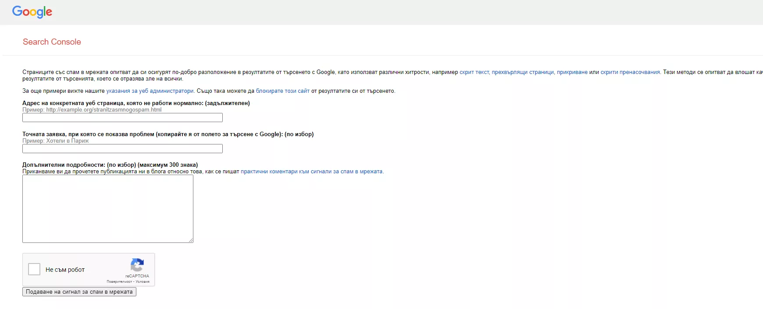Follow the "блокирате този сайт" link
Screen dimensions: 763x309
(283, 91)
